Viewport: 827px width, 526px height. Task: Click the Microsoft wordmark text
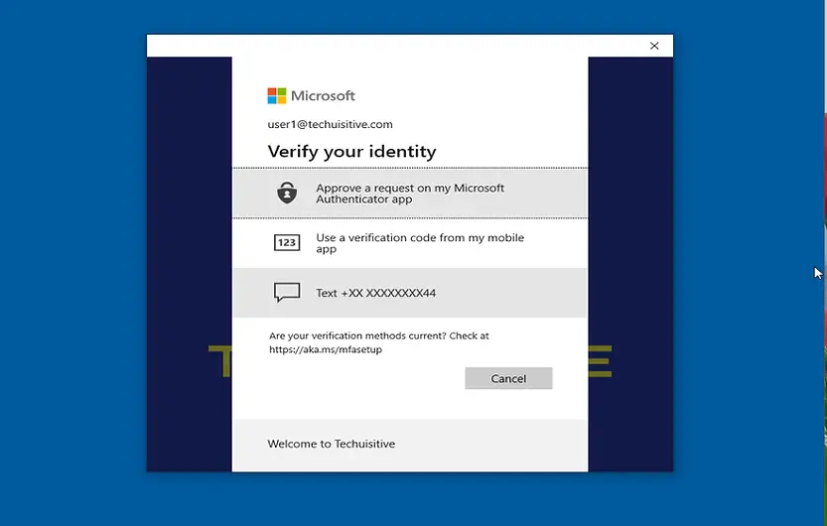coord(323,96)
